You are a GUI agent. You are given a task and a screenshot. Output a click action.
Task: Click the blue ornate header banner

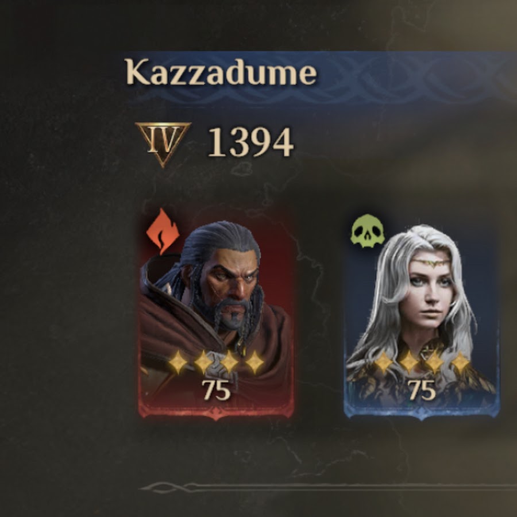pos(322,78)
